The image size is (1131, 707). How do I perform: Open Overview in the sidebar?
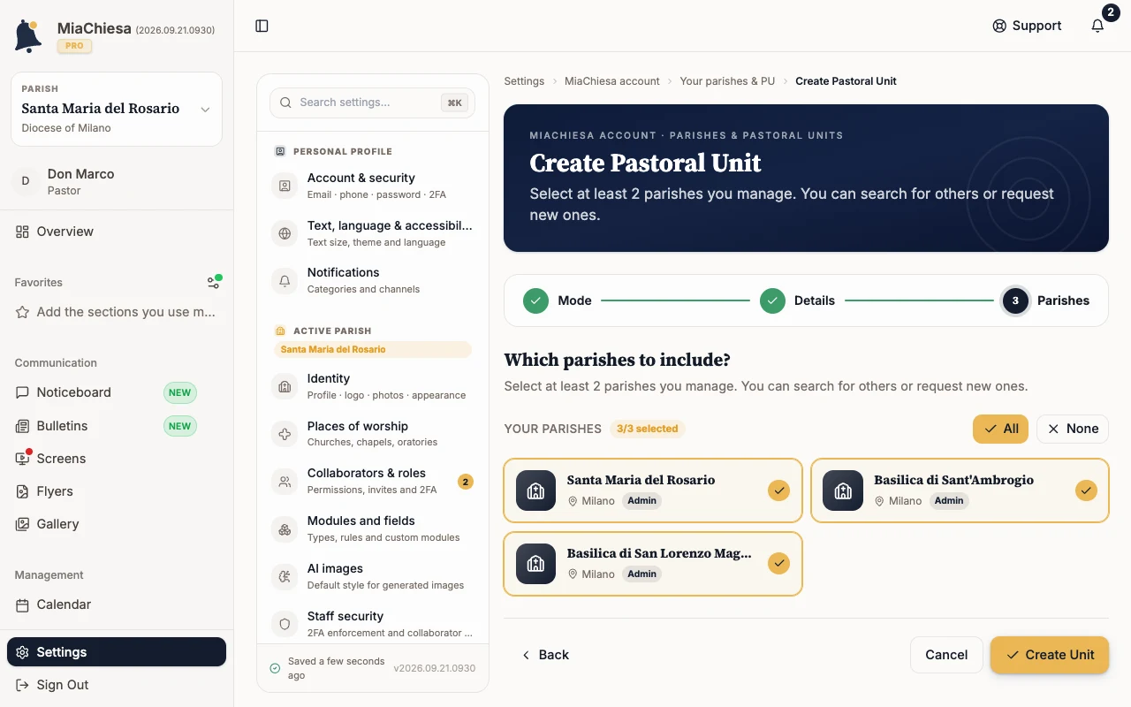pos(117,232)
